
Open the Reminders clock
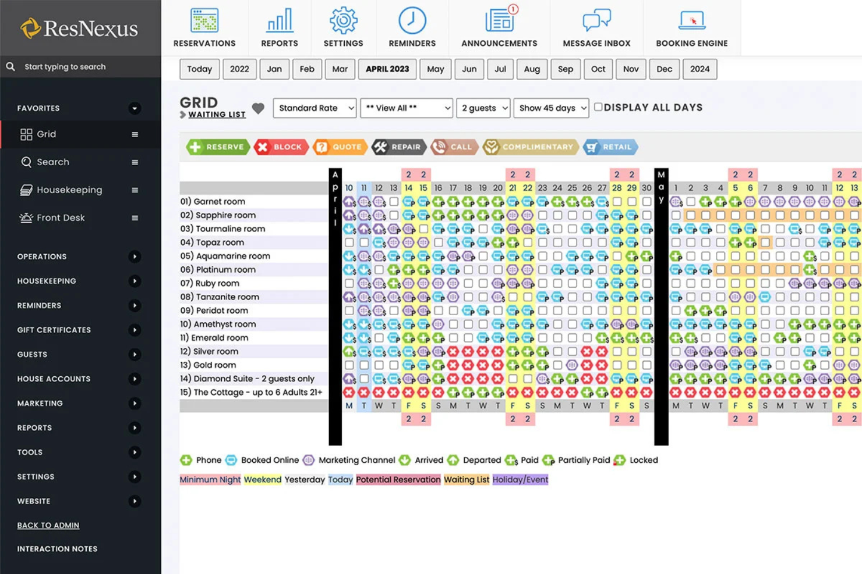pos(412,27)
